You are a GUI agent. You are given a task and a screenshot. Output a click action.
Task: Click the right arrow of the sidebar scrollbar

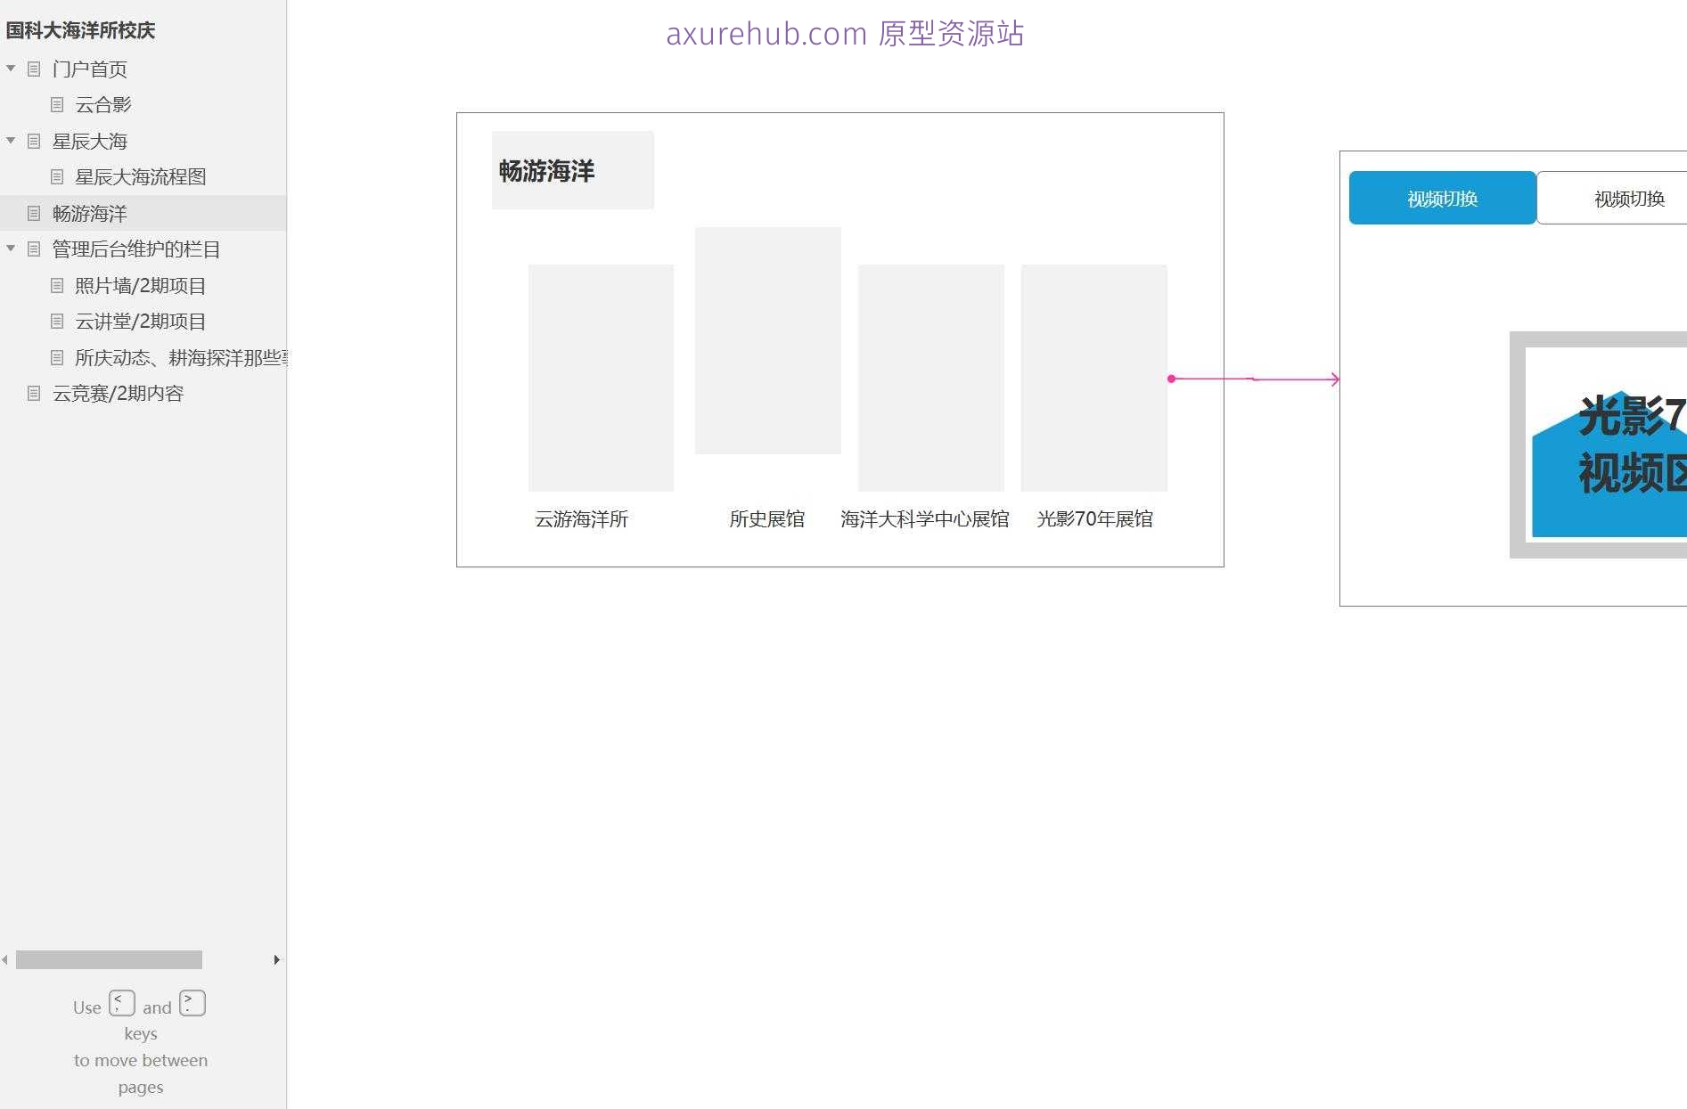click(x=275, y=960)
